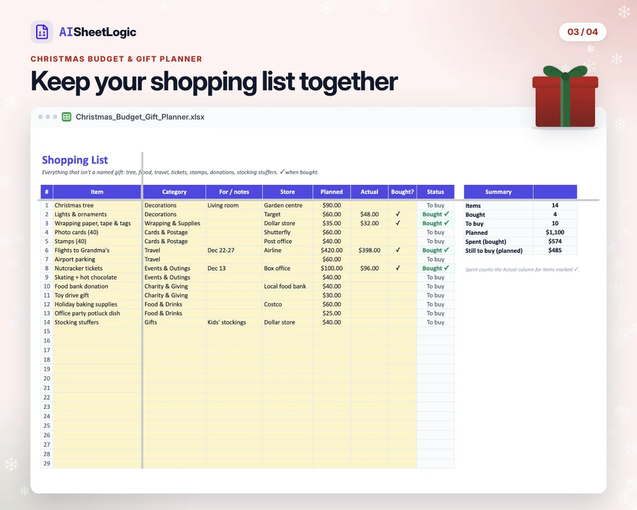Image resolution: width=637 pixels, height=510 pixels.
Task: Select the For / notes column header
Action: (234, 192)
